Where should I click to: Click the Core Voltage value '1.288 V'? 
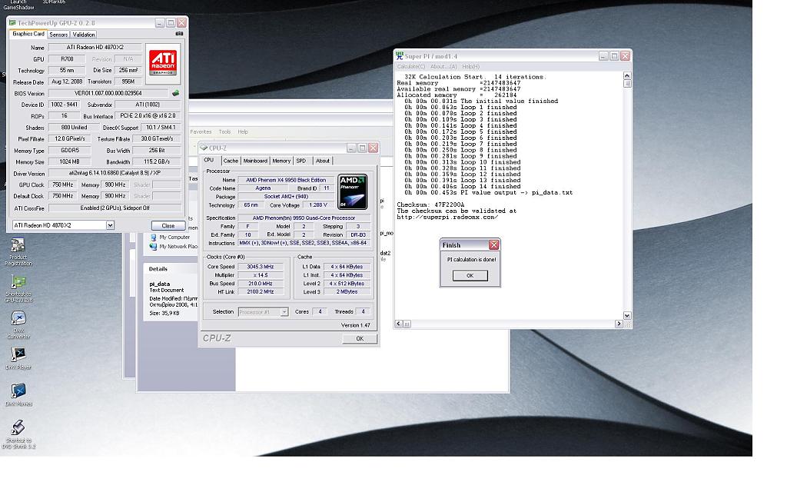click(318, 204)
